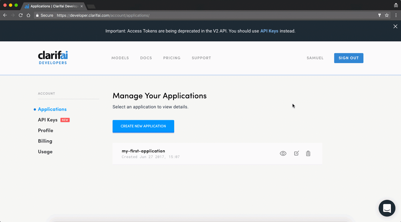Viewport: 401px width, 222px height.
Task: Go to browser home page
Action: pyautogui.click(x=28, y=15)
